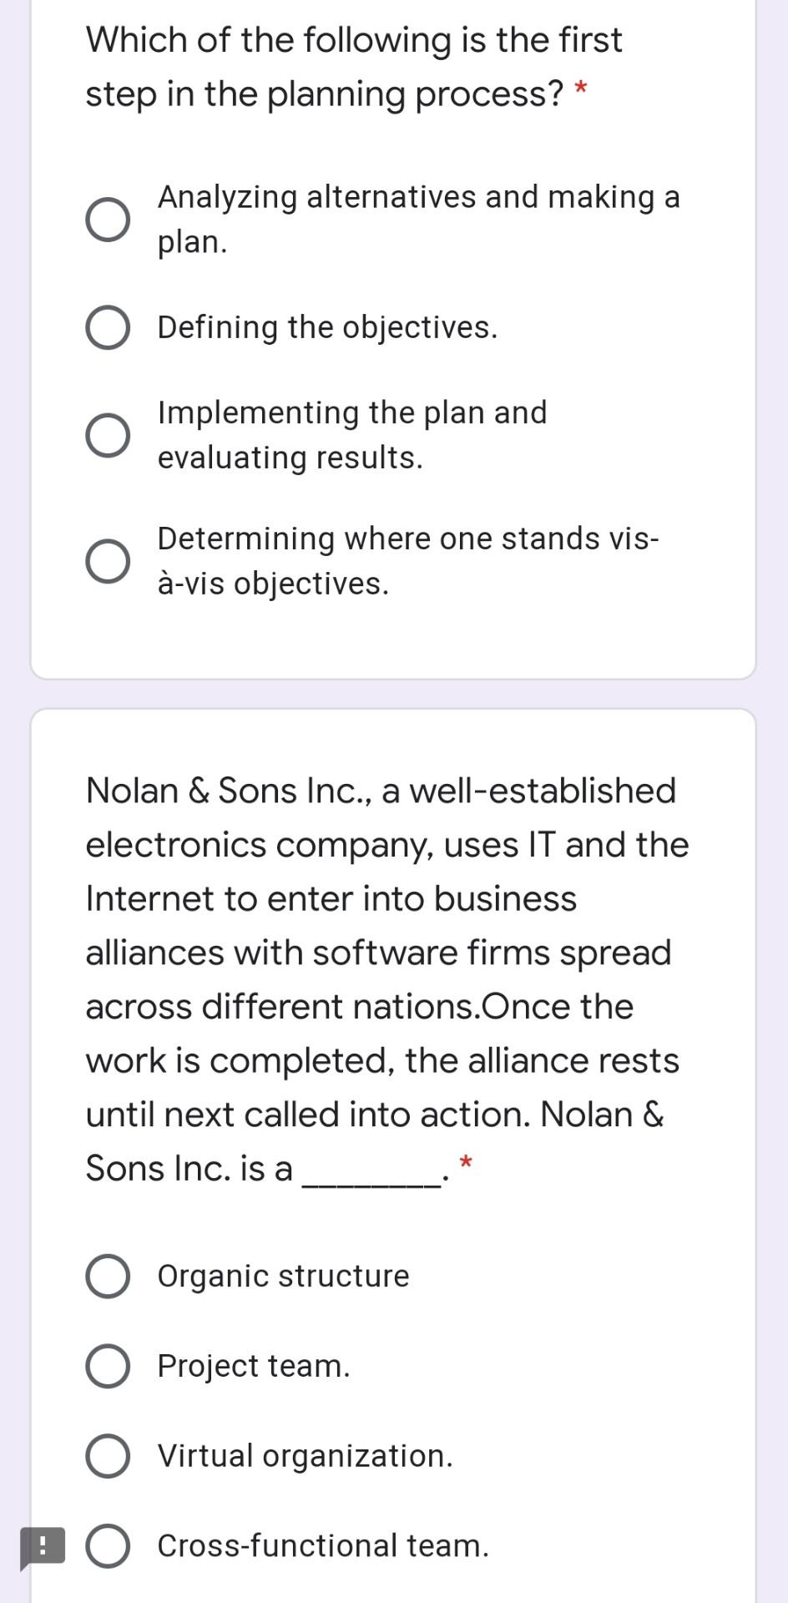Pick 'Determining where one stands vis-à-vis objectives.'
The image size is (788, 1603).
(x=108, y=560)
